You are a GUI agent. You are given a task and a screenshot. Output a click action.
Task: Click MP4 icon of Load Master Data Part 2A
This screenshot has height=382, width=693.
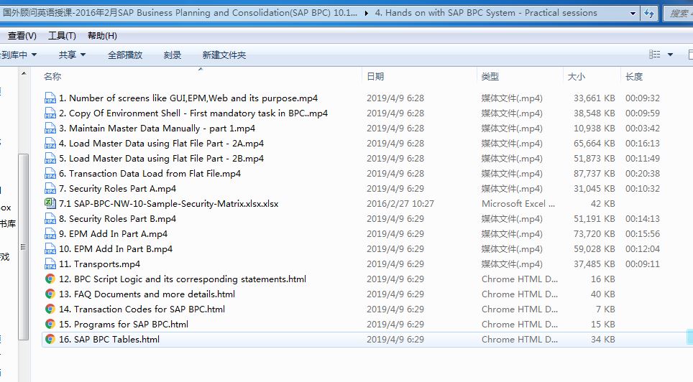click(50, 143)
